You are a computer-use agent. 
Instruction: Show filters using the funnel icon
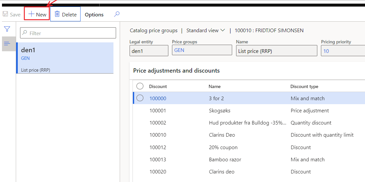click(7, 29)
